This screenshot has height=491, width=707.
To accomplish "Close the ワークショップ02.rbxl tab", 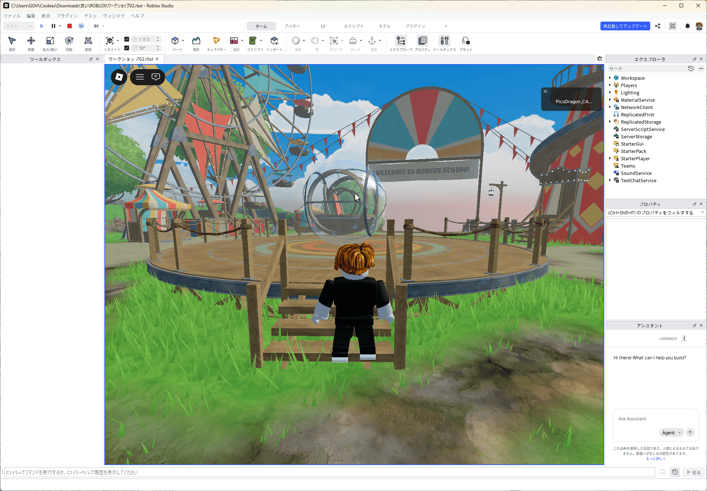I will point(157,59).
